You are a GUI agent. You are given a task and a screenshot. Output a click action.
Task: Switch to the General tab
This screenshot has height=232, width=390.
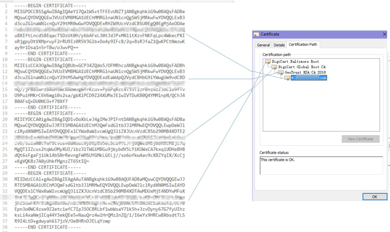(x=263, y=45)
